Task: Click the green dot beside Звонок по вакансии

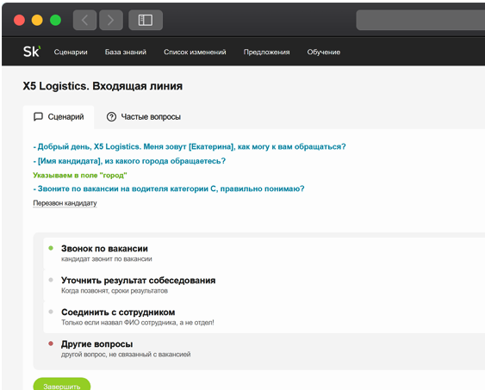Action: pos(51,248)
